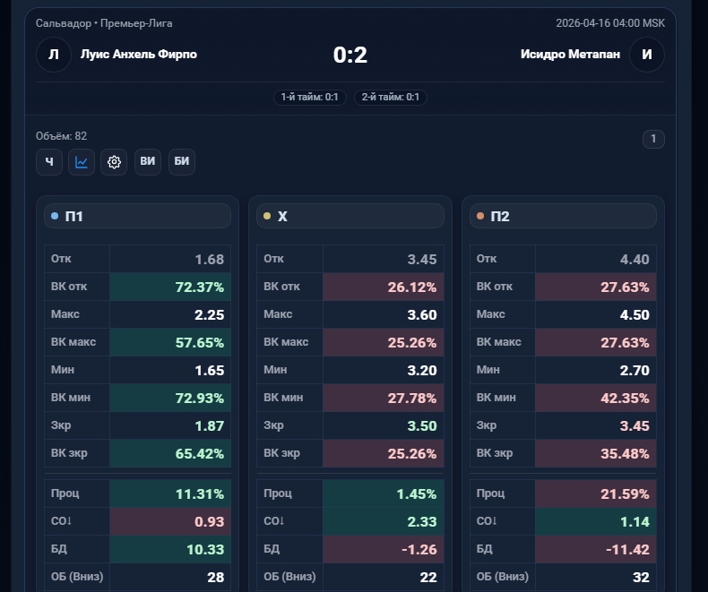Click П1 ВК зкр value 65.42%

pos(200,453)
